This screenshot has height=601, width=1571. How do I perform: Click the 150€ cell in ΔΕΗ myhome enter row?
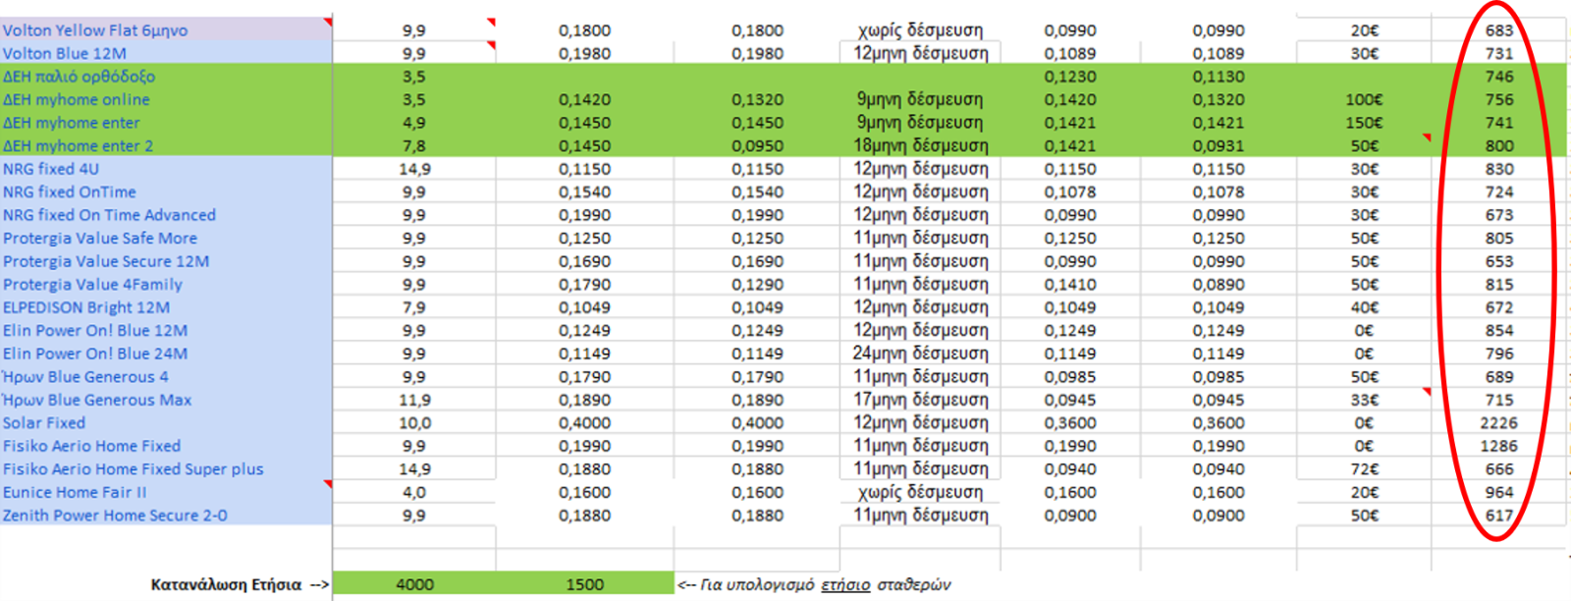pos(1364,123)
